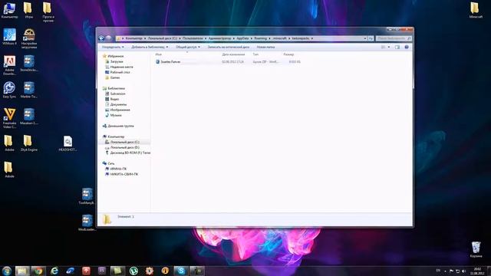Select the Zbyk Engine desktop folder
Viewport: 491px width, 276px height.
[x=29, y=143]
